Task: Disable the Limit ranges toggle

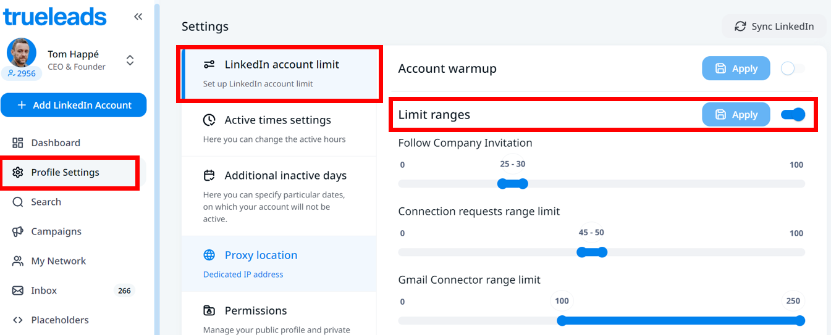Action: pos(793,115)
